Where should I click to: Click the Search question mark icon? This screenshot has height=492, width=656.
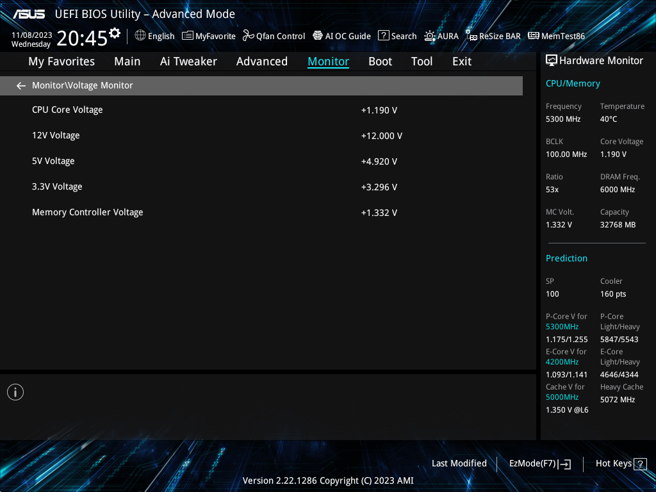[383, 36]
